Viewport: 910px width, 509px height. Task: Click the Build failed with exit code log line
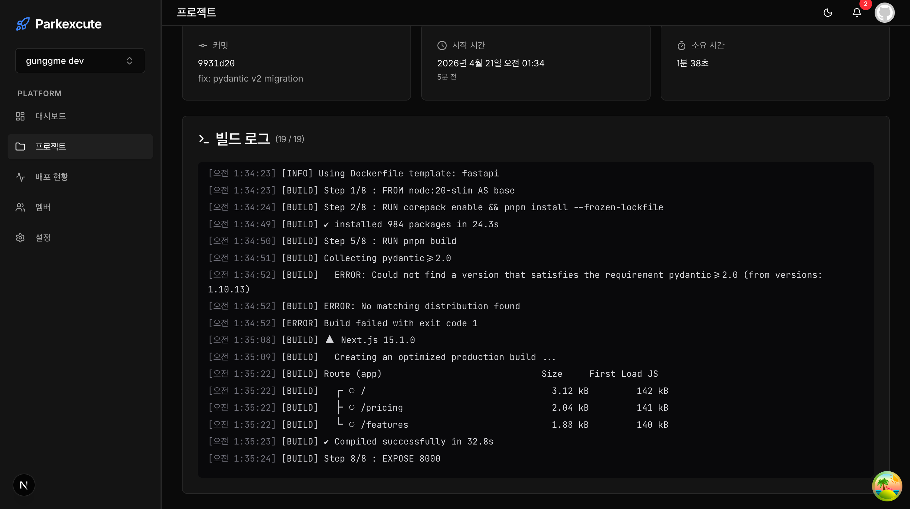[x=400, y=323]
